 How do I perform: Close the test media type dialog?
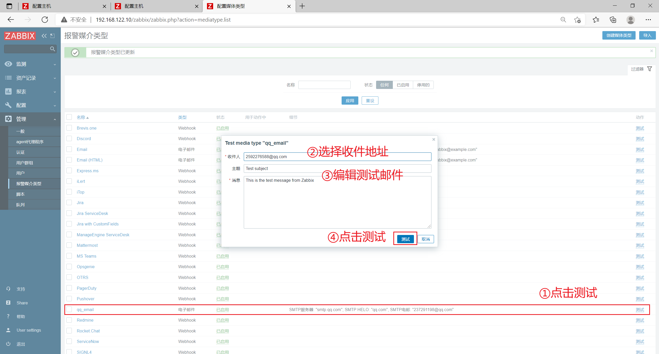click(x=434, y=139)
